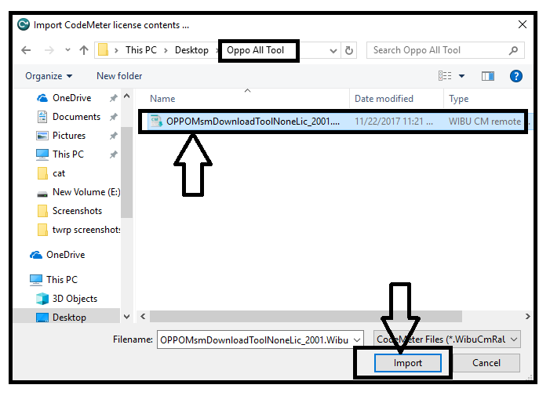The image size is (550, 403).
Task: Open Documents in quick access
Action: pos(76,117)
